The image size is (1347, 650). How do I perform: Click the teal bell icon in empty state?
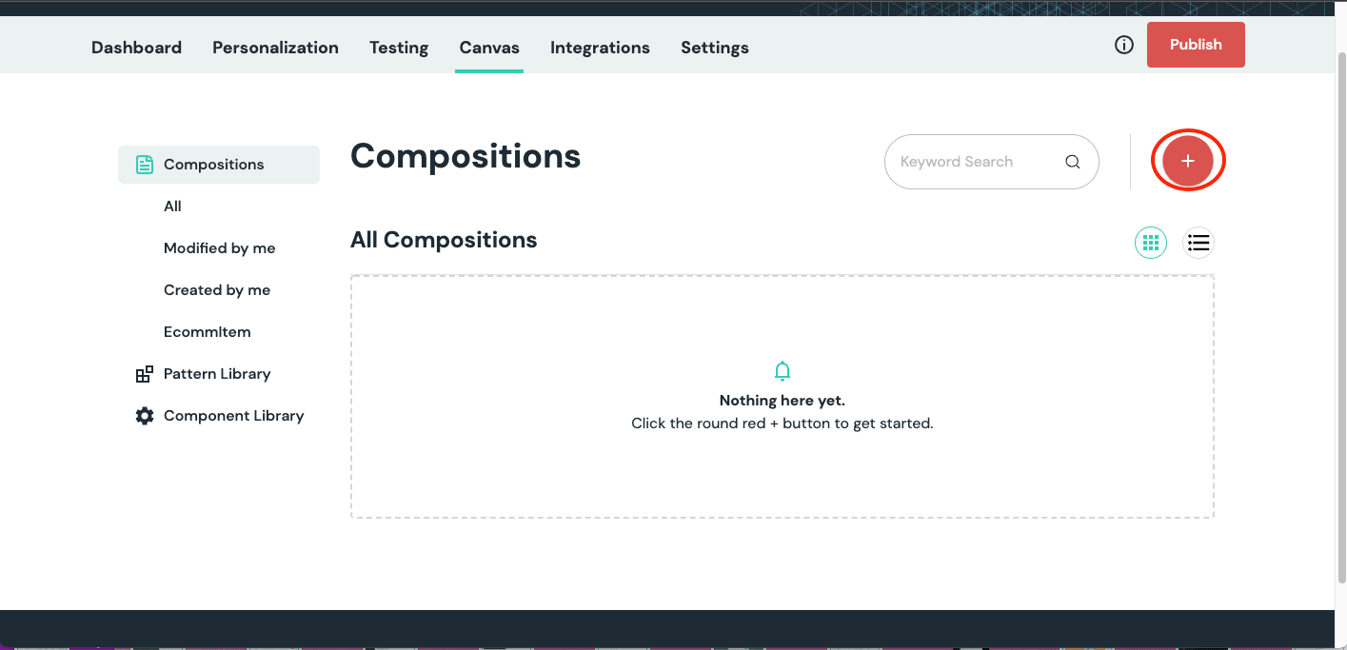click(x=782, y=371)
